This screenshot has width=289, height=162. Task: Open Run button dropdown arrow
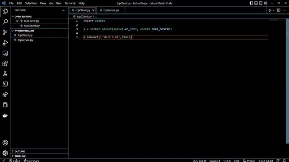click(x=274, y=10)
